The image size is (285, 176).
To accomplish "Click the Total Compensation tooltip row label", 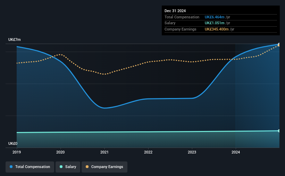I will pyautogui.click(x=182, y=17).
